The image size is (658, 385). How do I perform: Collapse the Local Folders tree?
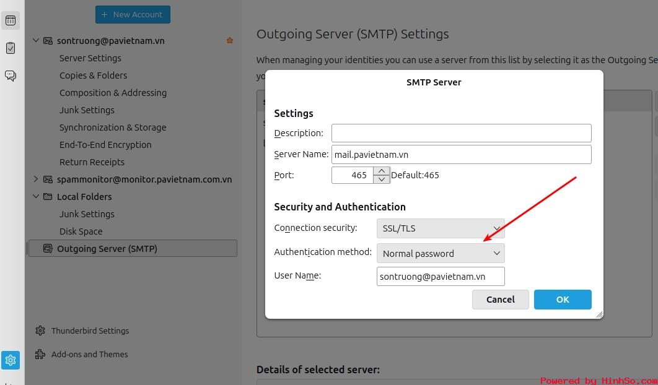pyautogui.click(x=36, y=196)
